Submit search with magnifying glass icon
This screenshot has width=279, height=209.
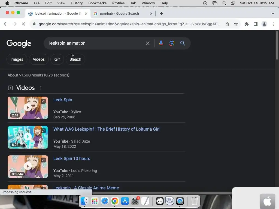point(183,43)
